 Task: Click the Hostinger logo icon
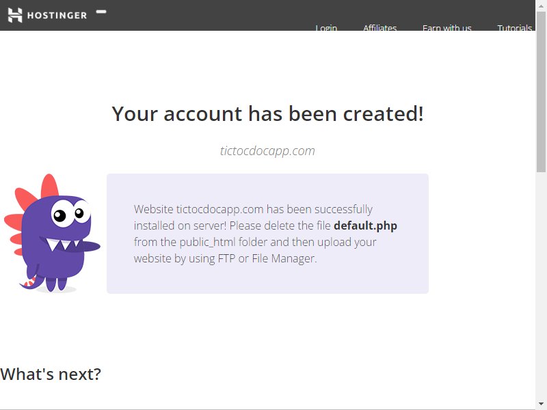pos(15,15)
